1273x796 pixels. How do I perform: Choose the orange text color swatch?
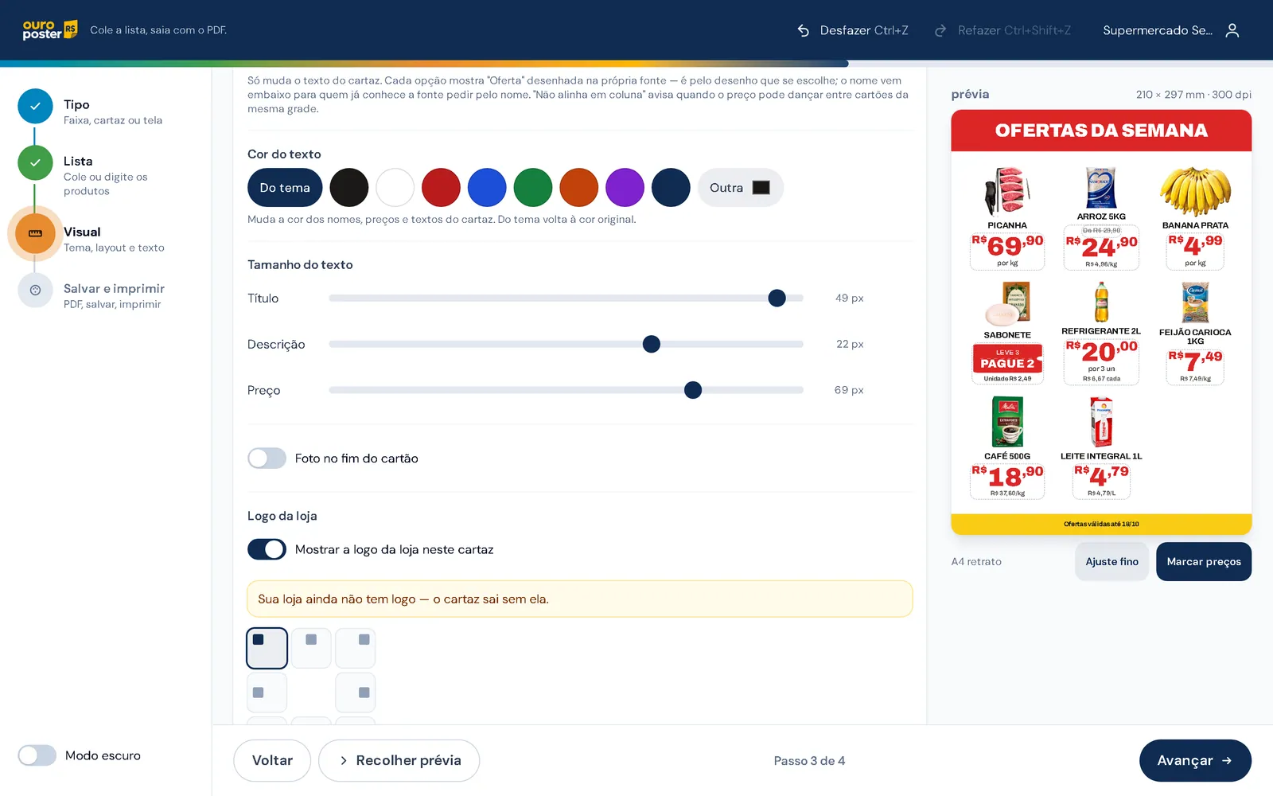(579, 188)
